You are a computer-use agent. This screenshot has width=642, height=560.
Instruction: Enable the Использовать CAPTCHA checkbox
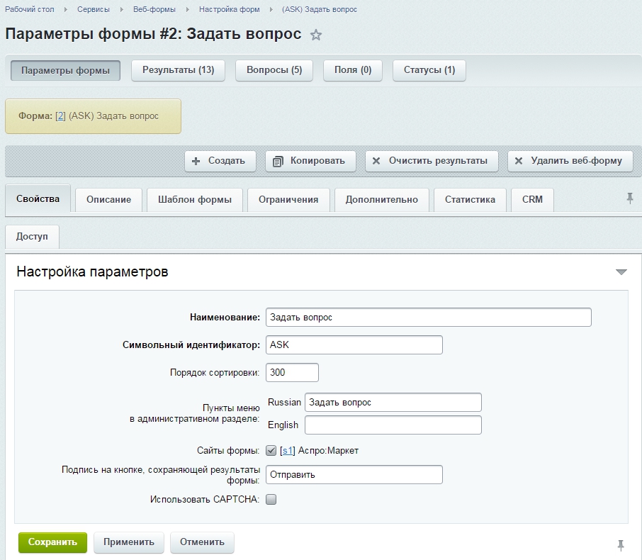click(271, 499)
